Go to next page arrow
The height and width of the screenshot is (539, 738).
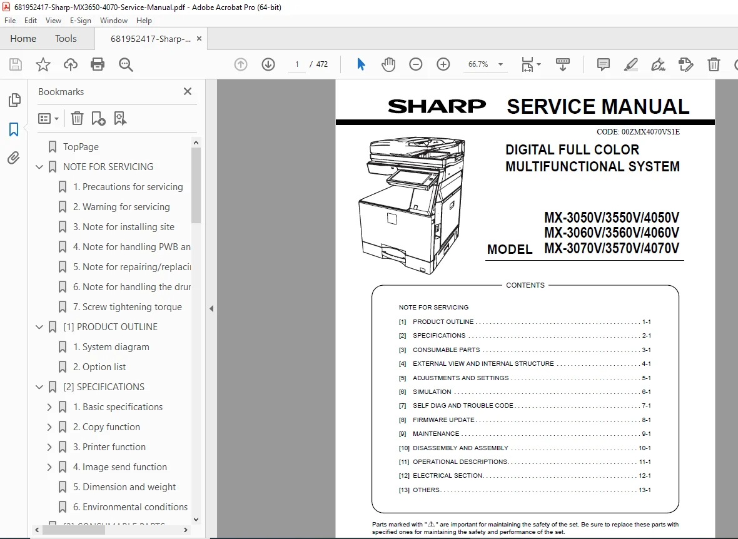(x=268, y=64)
